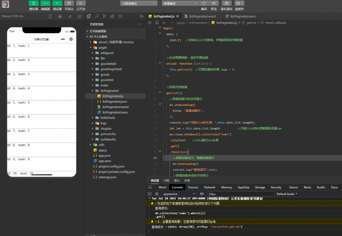Click the visualization toolbar icon
342x236 pixels.
coord(69,3)
